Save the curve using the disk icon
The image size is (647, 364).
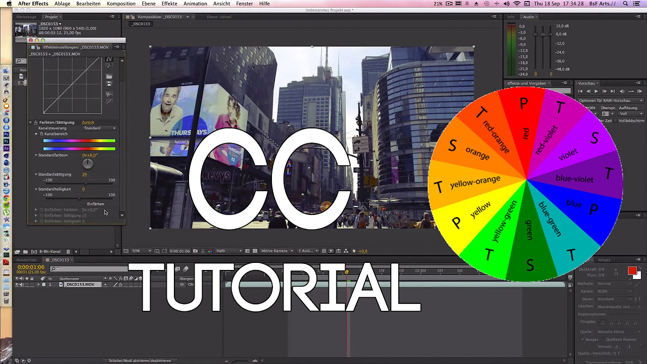click(x=109, y=84)
